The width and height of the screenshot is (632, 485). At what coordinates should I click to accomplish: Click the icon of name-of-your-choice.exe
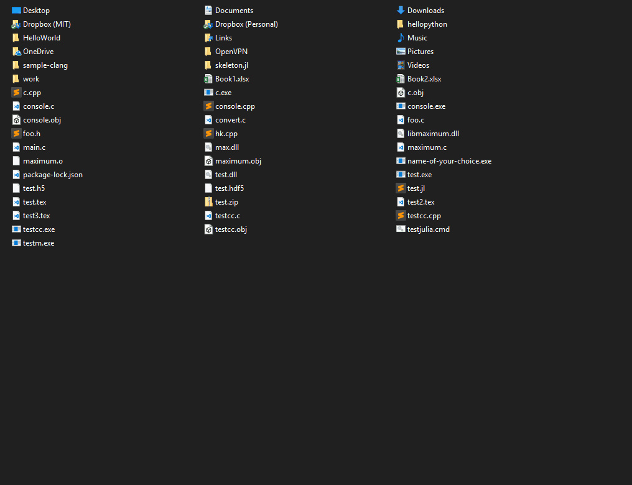point(401,161)
